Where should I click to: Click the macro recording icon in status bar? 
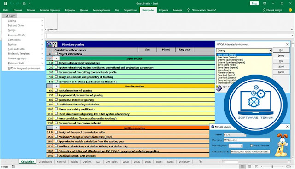point(13,167)
